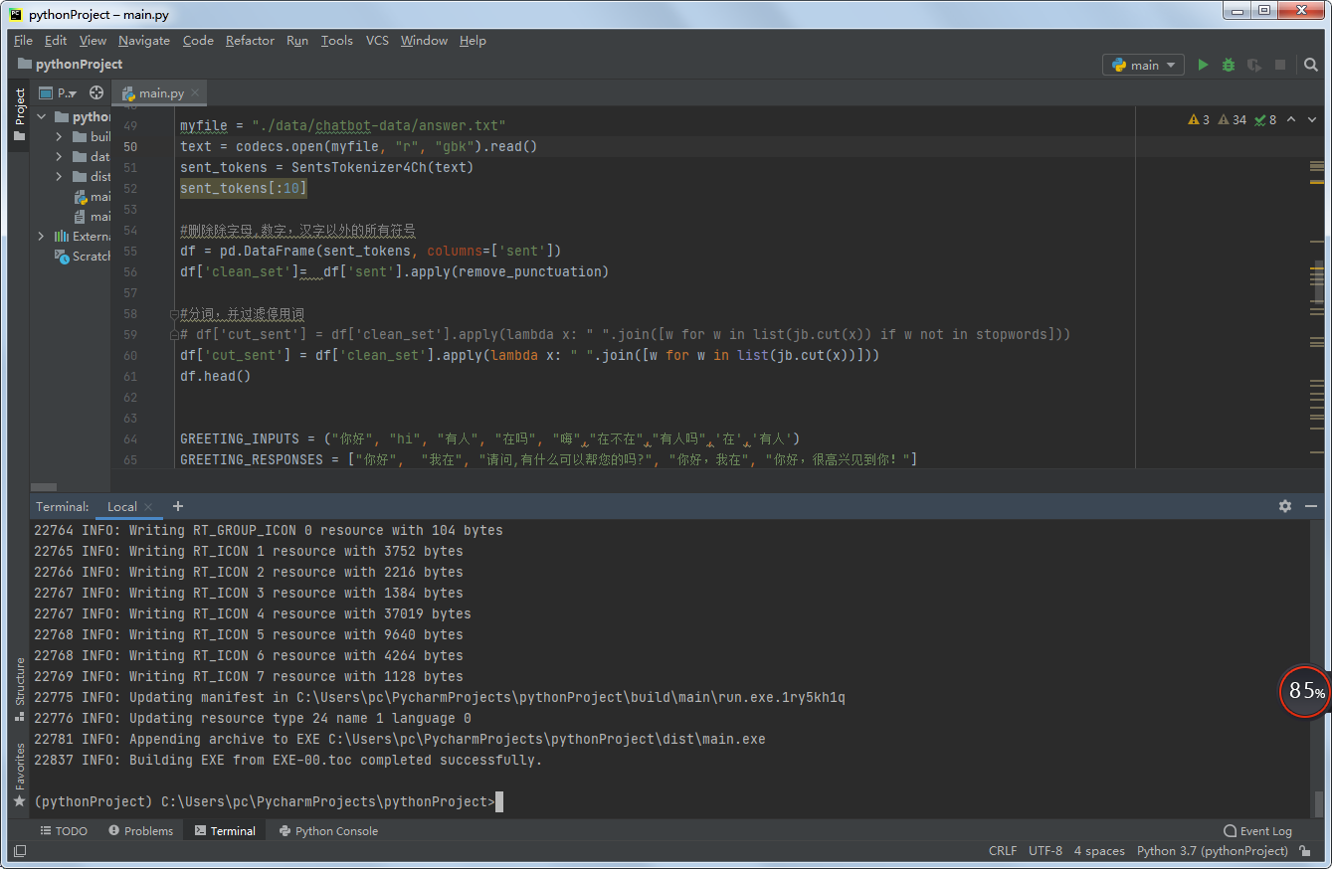Open the Python Console tool window

point(328,831)
